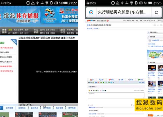Select 篮球热点 tab below the video
163x117 pixels.
[35, 108]
